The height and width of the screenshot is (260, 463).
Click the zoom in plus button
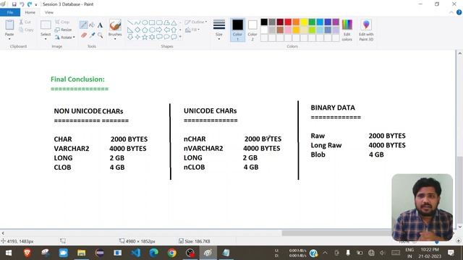[458, 240]
